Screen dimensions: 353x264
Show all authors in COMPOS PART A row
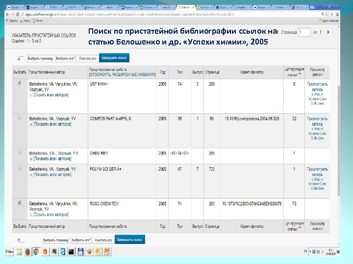(50, 124)
